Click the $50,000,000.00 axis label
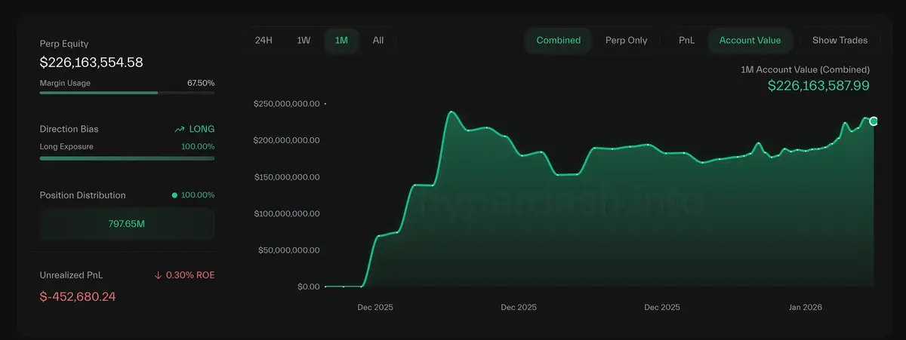The width and height of the screenshot is (906, 340). click(x=291, y=250)
